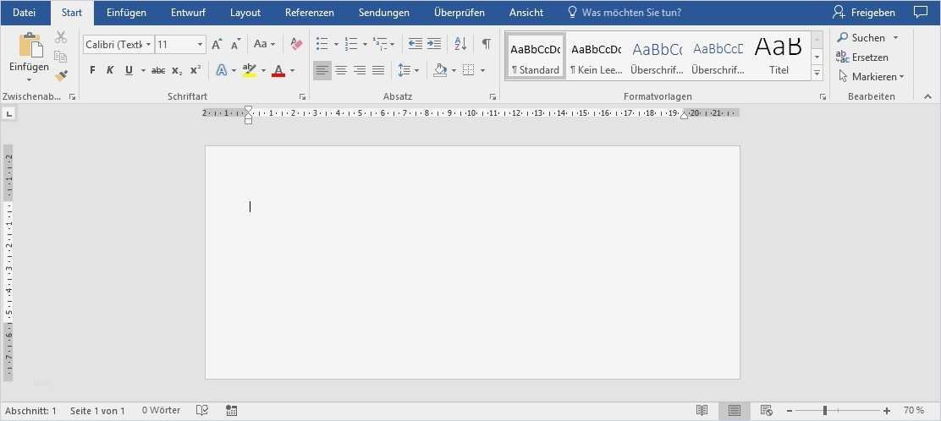Click the Copy icon in clipboard group
The image size is (941, 421).
pyautogui.click(x=61, y=57)
